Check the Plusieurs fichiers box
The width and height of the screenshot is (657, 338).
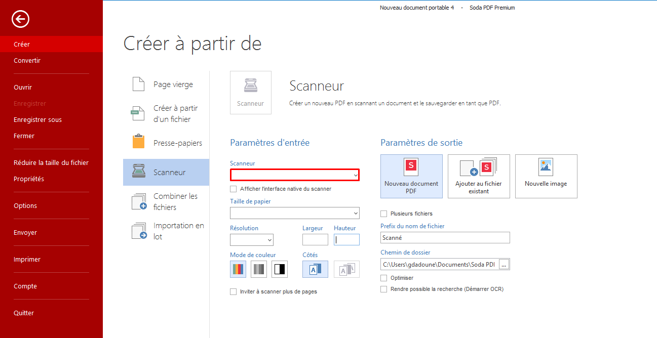point(384,214)
